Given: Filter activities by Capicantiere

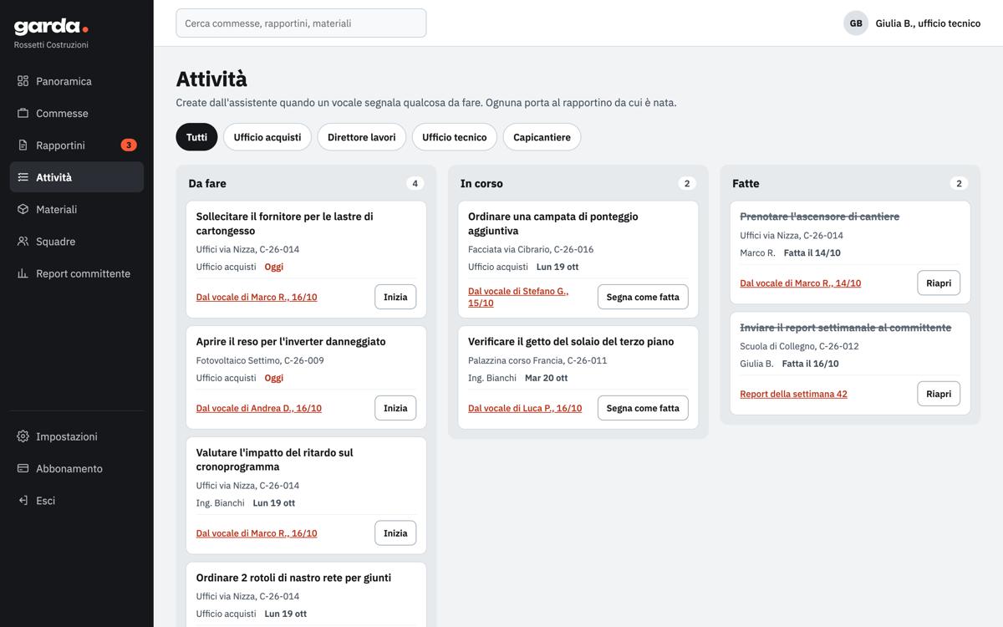Looking at the screenshot, I should [542, 137].
